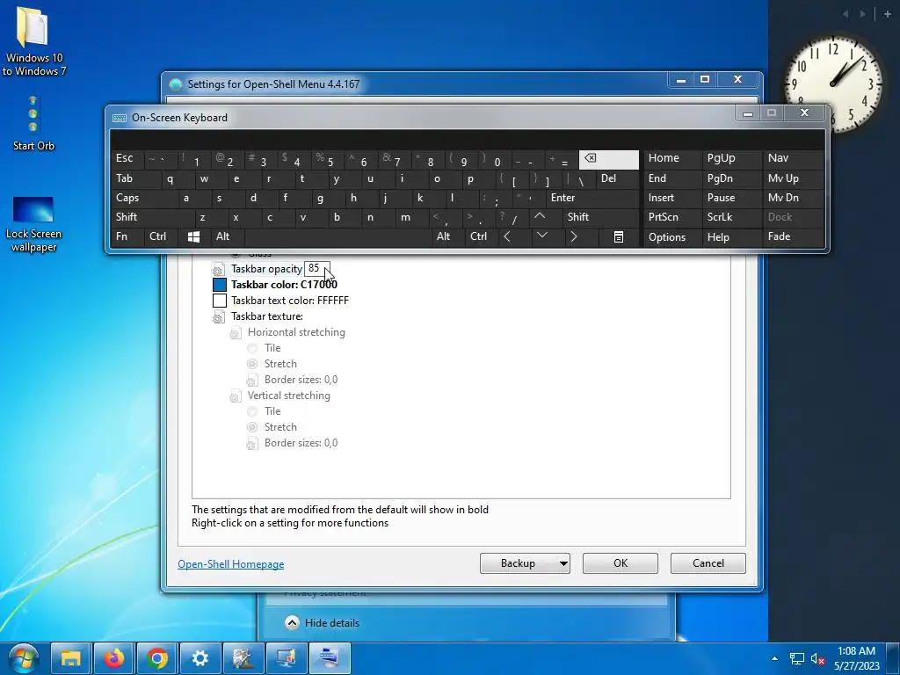Click the analog clock gadget
The image size is (900, 675).
(x=832, y=83)
